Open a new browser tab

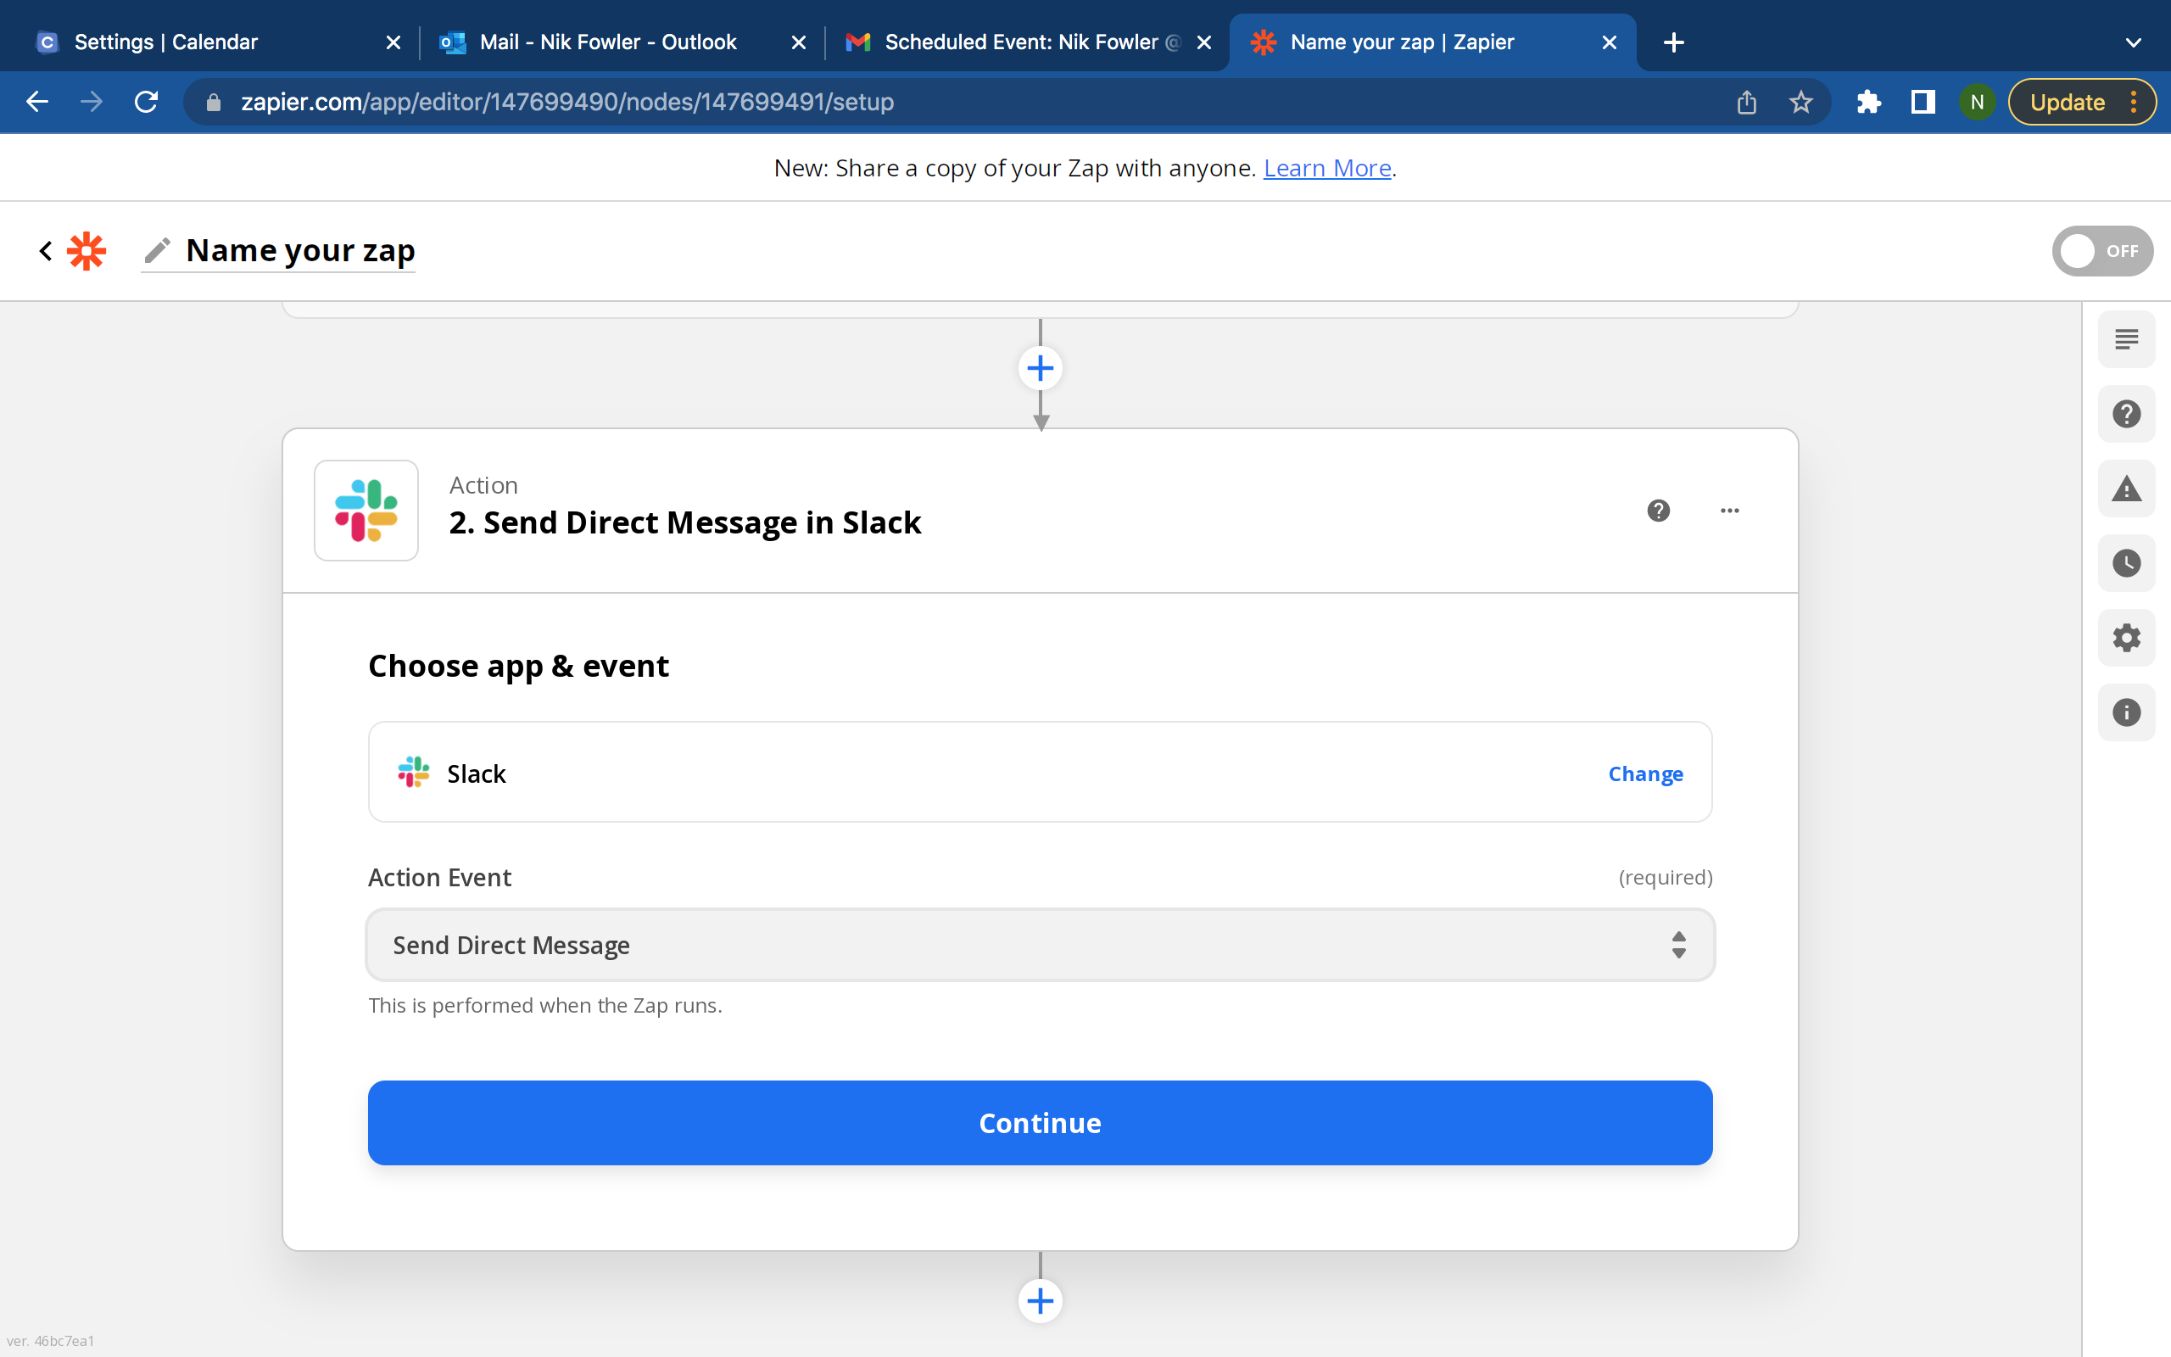tap(1673, 42)
